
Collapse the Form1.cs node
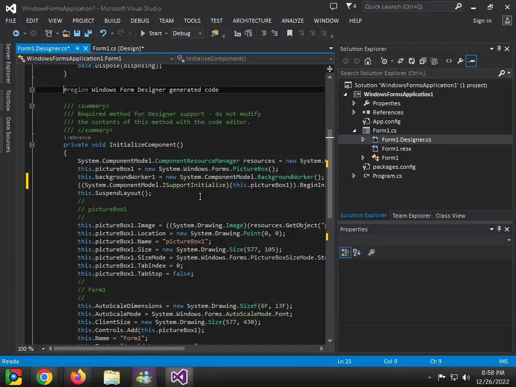[x=354, y=131]
